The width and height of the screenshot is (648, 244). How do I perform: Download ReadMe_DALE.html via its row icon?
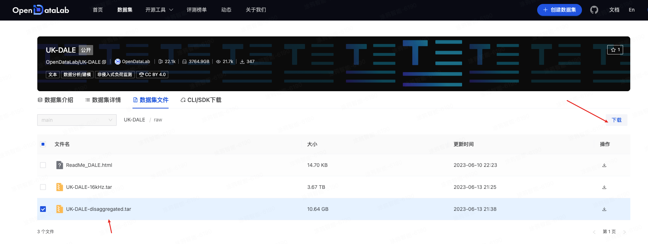[604, 165]
